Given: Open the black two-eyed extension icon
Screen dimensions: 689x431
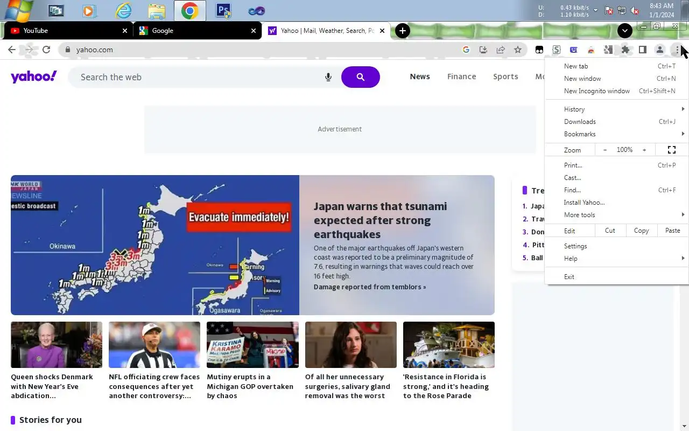Looking at the screenshot, I should [x=539, y=50].
